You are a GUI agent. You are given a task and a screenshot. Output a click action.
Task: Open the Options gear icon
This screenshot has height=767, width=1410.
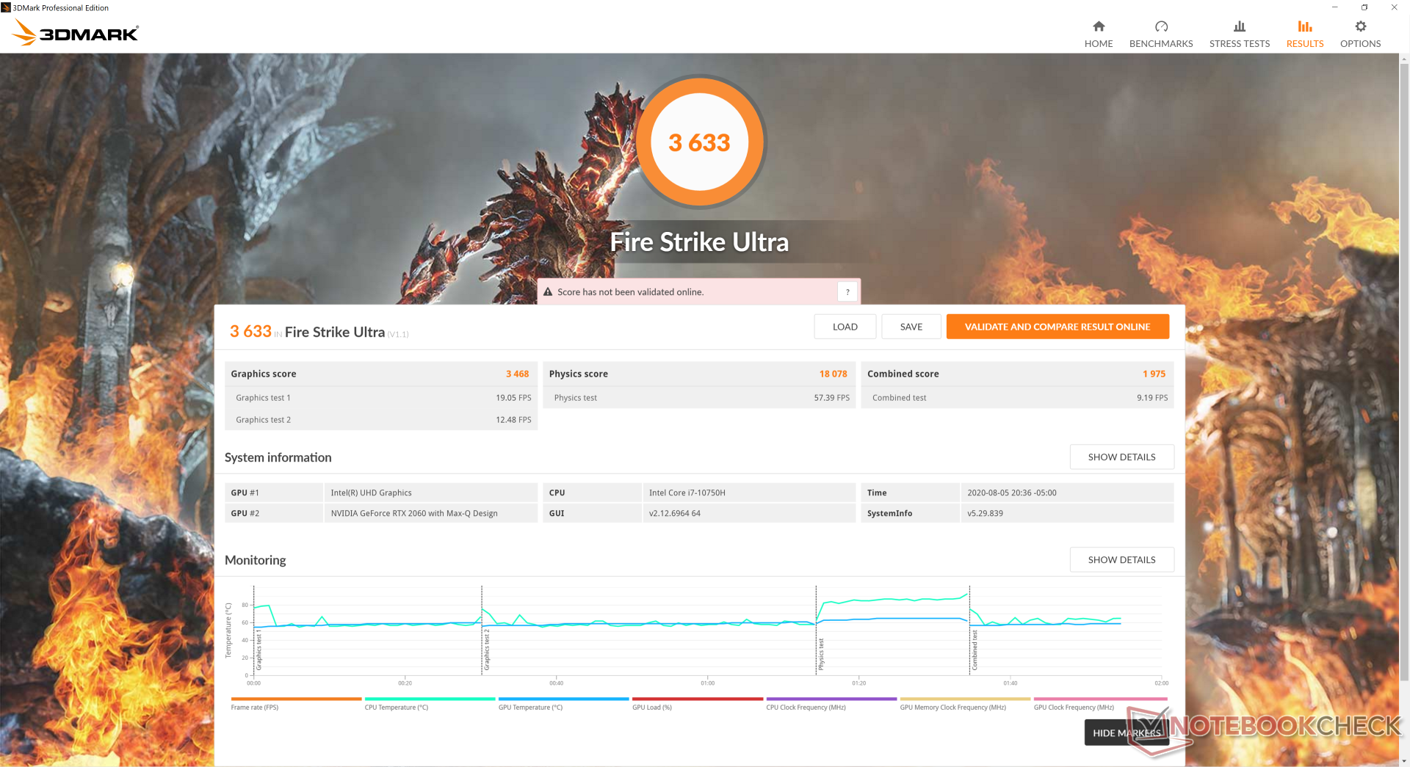(1360, 27)
